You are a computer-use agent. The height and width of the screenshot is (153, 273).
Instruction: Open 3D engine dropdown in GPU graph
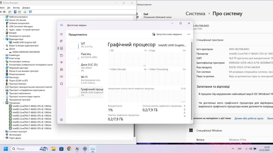pos(111,51)
